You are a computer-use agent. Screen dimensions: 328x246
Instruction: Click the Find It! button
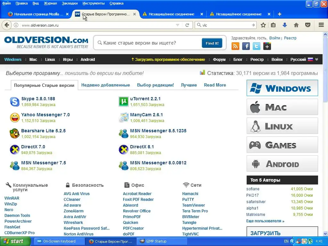[212, 43]
